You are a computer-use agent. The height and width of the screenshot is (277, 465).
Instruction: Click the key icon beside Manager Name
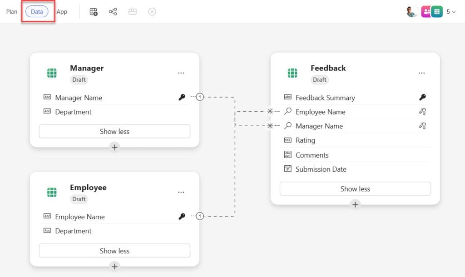[182, 97]
